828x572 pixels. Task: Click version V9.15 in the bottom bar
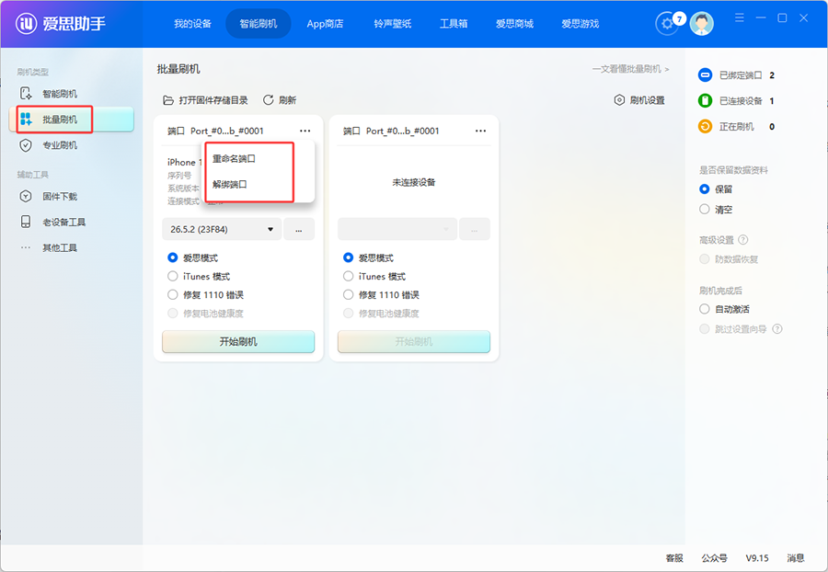tap(757, 558)
